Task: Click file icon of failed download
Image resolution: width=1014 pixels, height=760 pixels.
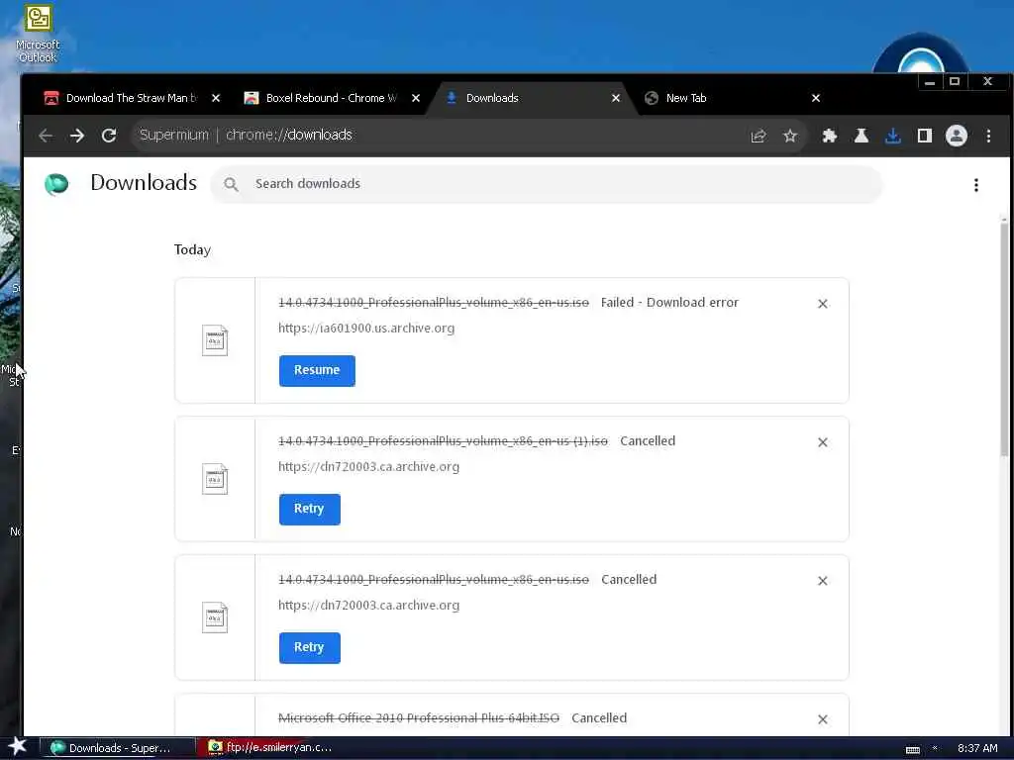Action: (x=215, y=340)
